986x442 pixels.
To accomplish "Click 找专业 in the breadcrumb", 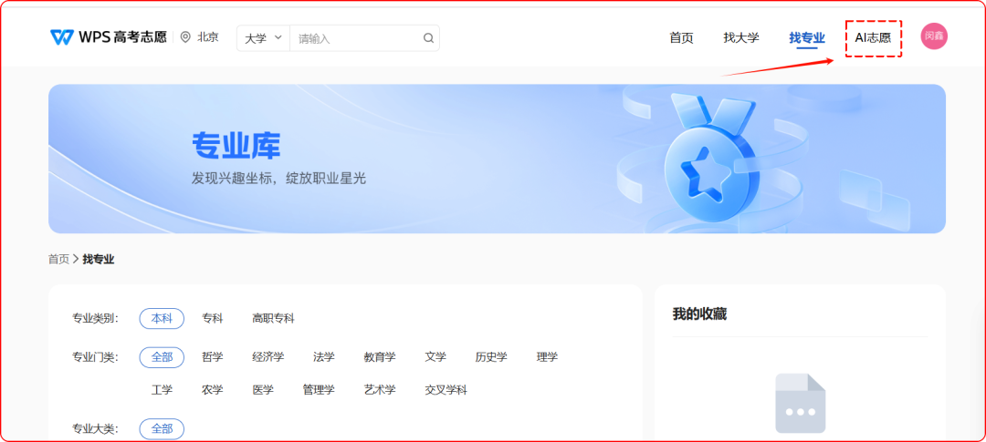I will [99, 259].
